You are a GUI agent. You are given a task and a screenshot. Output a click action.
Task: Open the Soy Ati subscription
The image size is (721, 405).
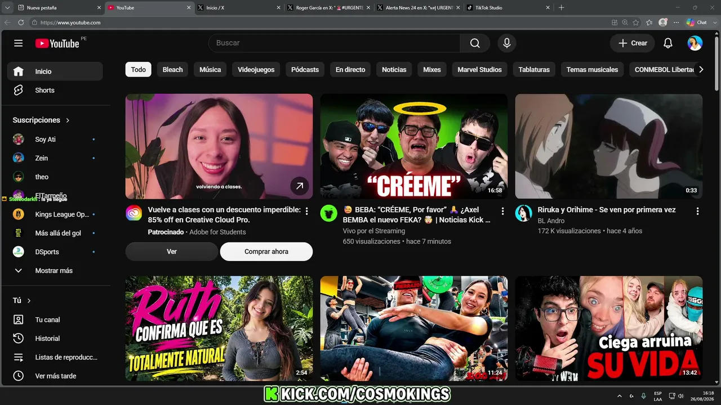55,139
